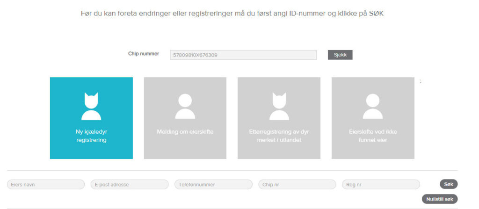The image size is (479, 209).
Task: Click person icon above Melding om eierskifte
Action: 185,106
